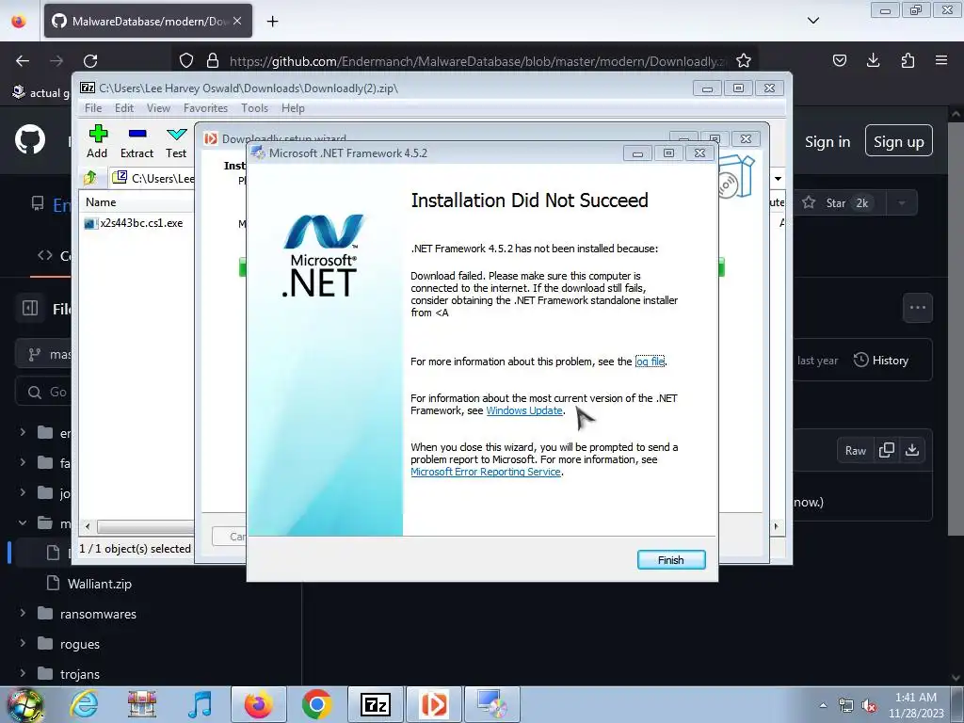The image size is (964, 723).
Task: Open the Firefox hamburger menu
Action: 941,60
